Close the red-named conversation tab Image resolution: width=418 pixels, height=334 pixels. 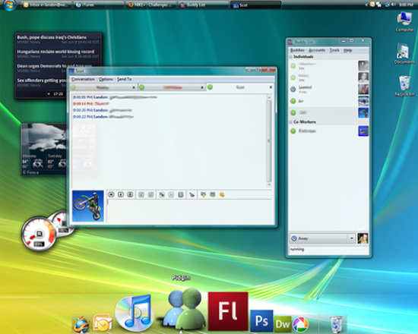202,87
